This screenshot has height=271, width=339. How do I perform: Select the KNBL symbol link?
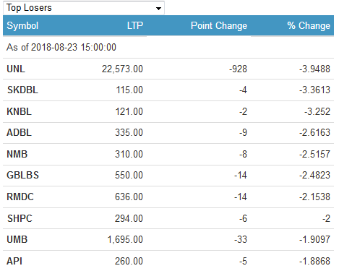[19, 111]
